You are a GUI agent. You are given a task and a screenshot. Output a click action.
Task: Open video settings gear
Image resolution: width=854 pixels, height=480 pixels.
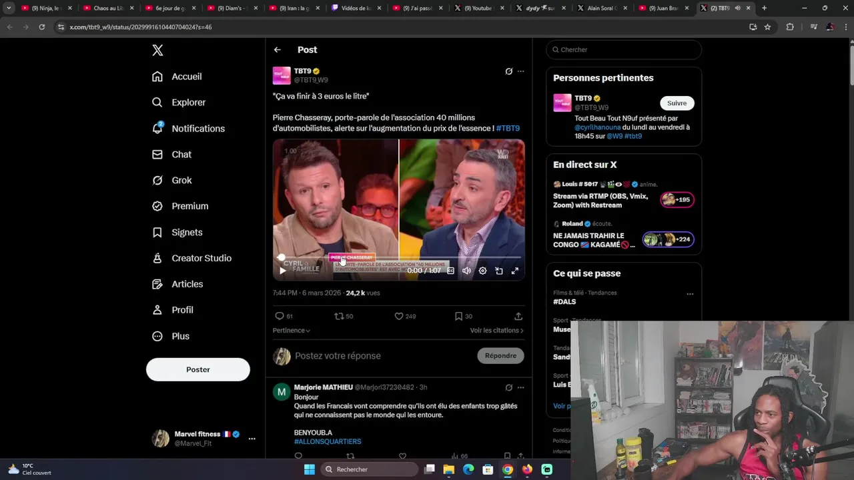(x=482, y=271)
